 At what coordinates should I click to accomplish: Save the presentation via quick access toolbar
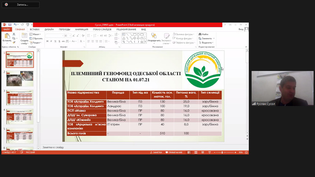point(10,25)
